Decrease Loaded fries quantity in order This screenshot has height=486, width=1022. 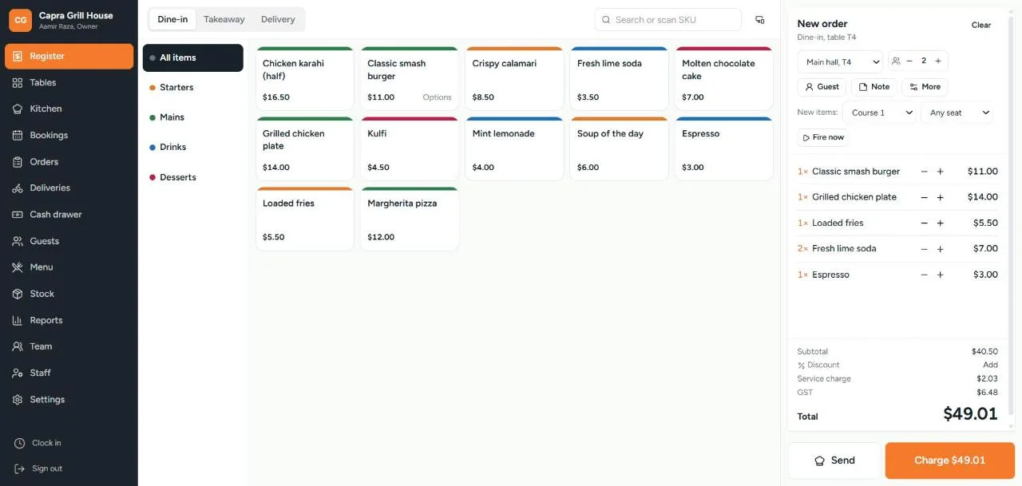pos(925,223)
